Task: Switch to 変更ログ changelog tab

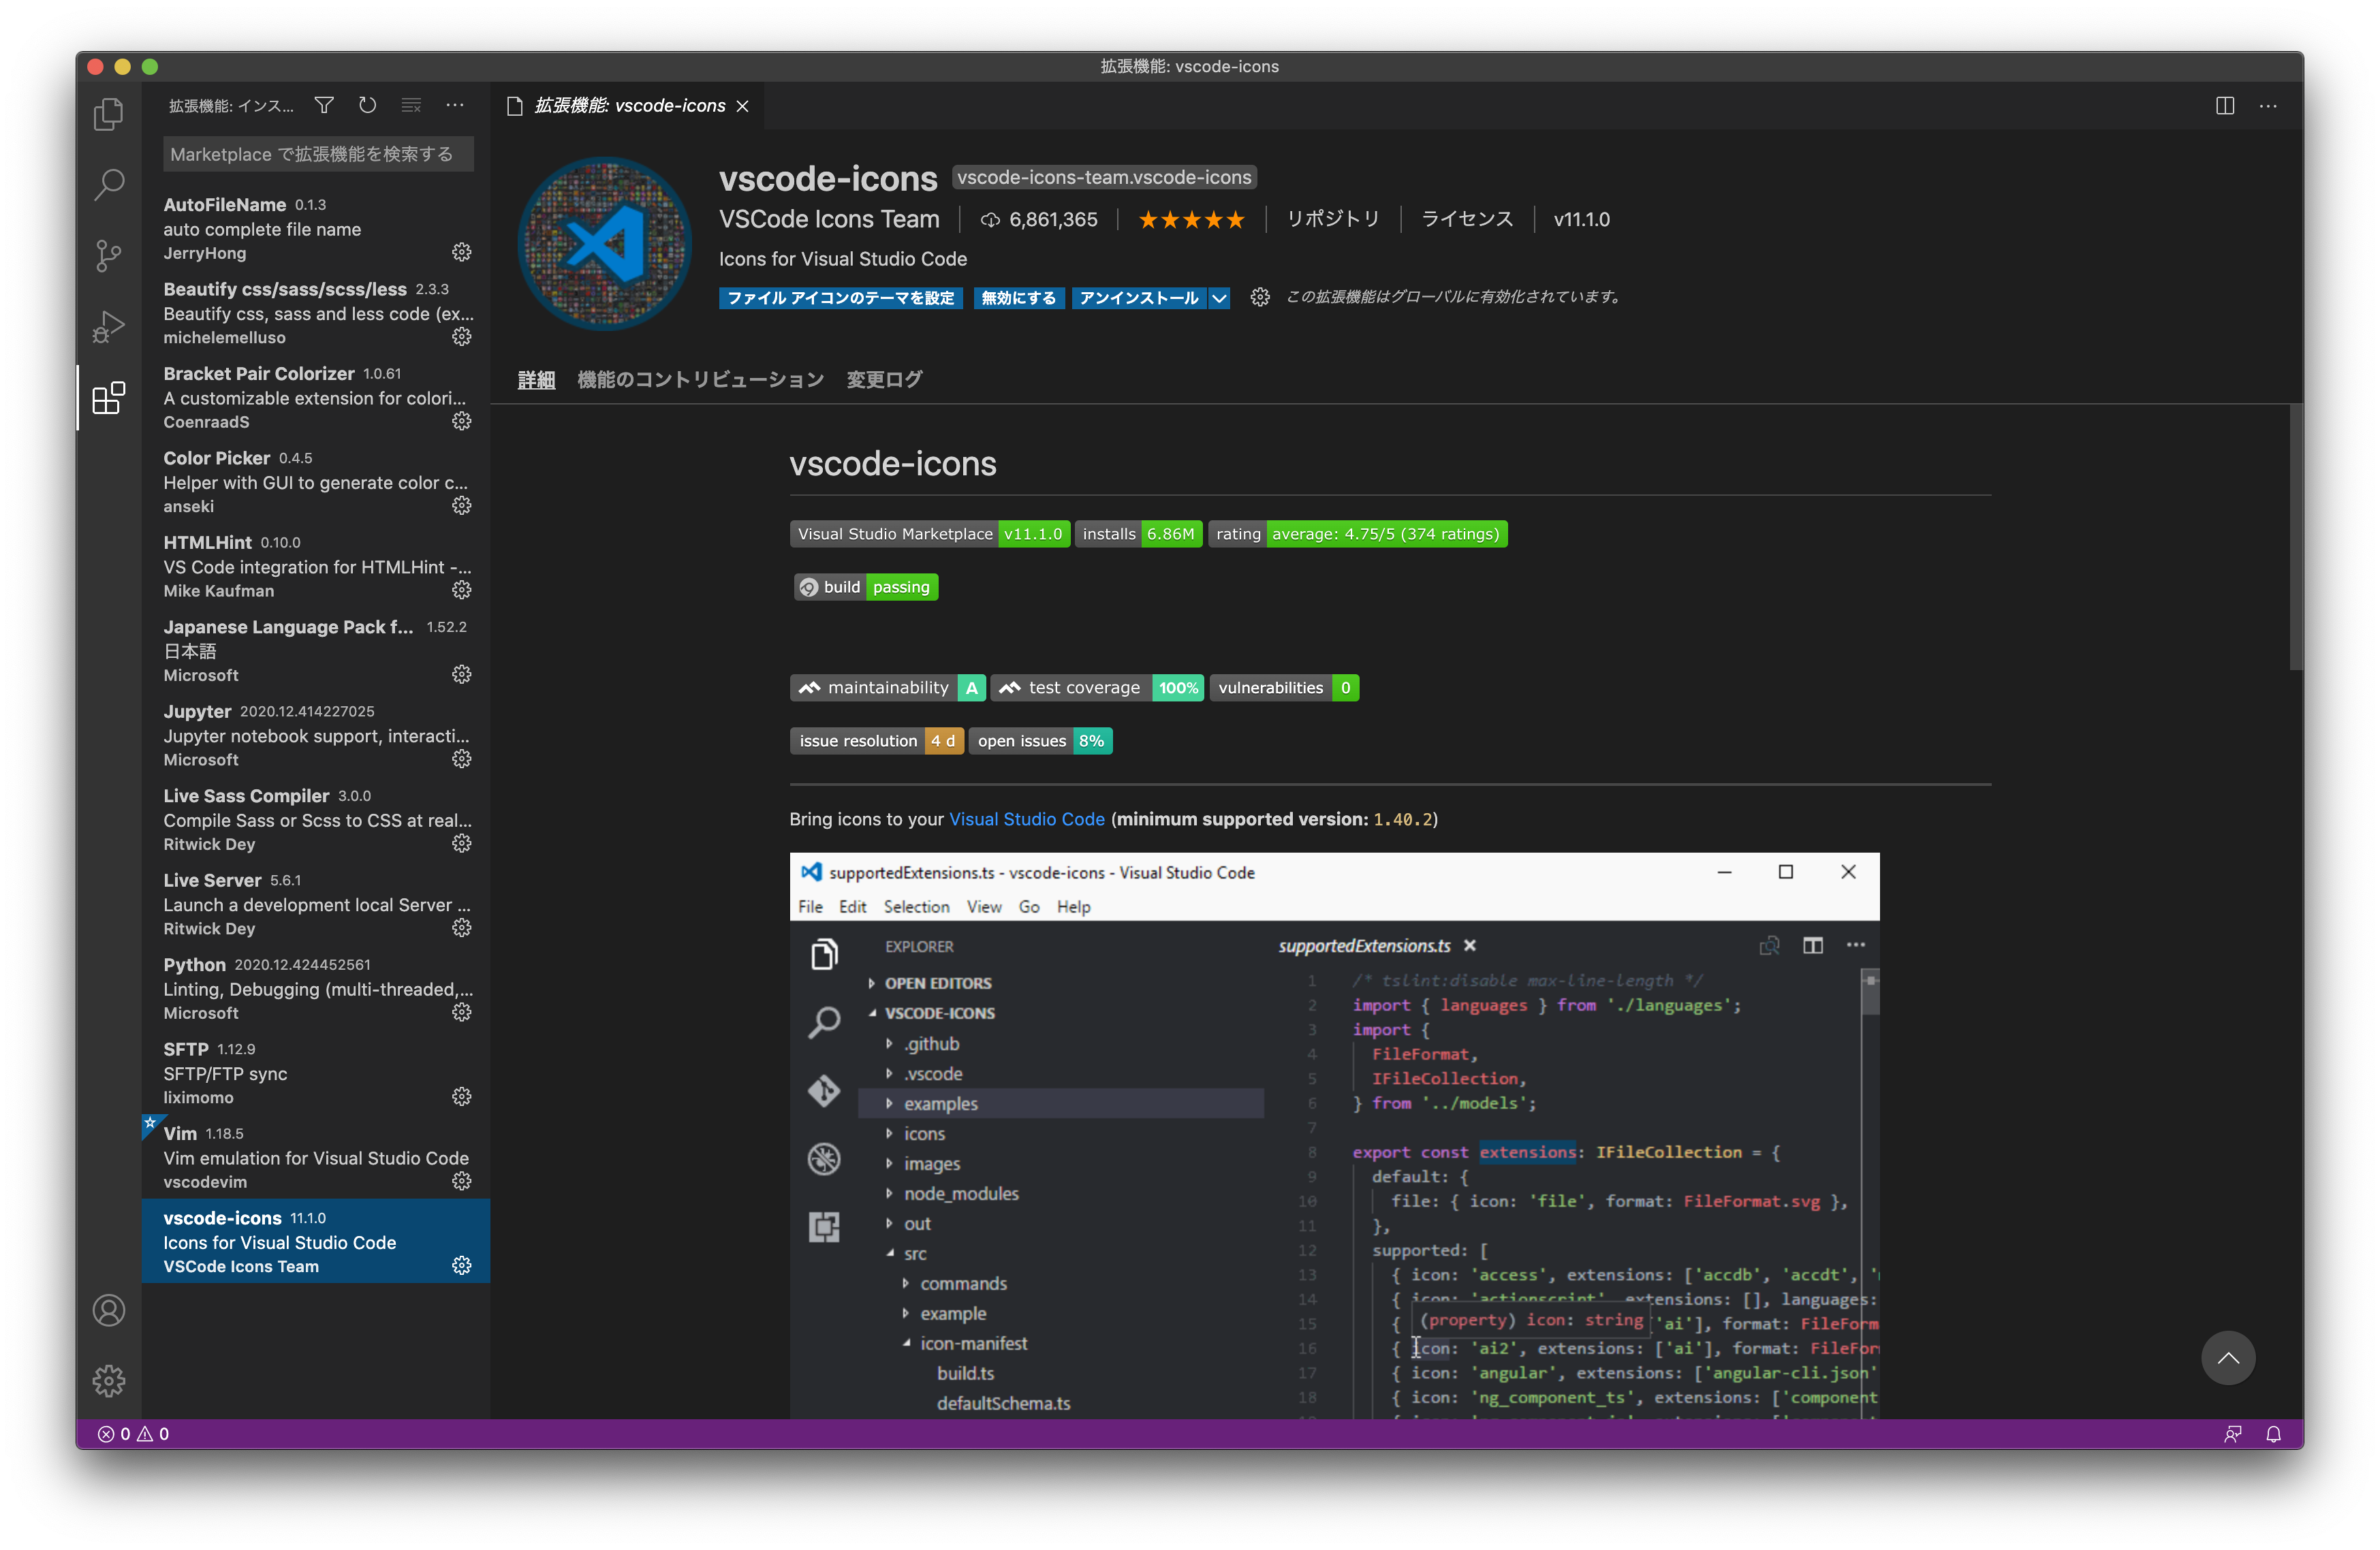Action: point(884,380)
